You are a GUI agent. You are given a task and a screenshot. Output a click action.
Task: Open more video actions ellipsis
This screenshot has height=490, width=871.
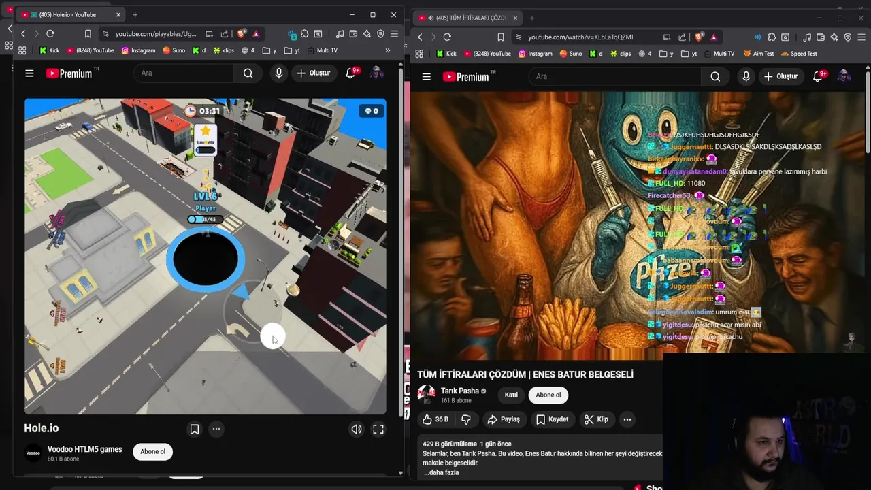pyautogui.click(x=627, y=419)
